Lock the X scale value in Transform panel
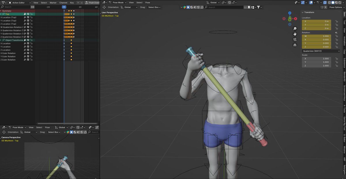 (336, 58)
